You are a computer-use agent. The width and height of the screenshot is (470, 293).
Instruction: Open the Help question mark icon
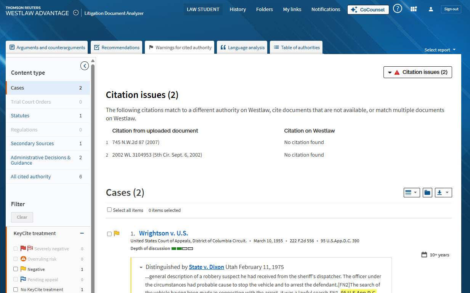pos(397,9)
